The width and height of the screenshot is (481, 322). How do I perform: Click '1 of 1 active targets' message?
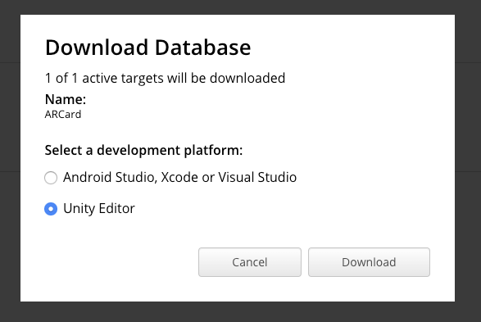pos(165,78)
